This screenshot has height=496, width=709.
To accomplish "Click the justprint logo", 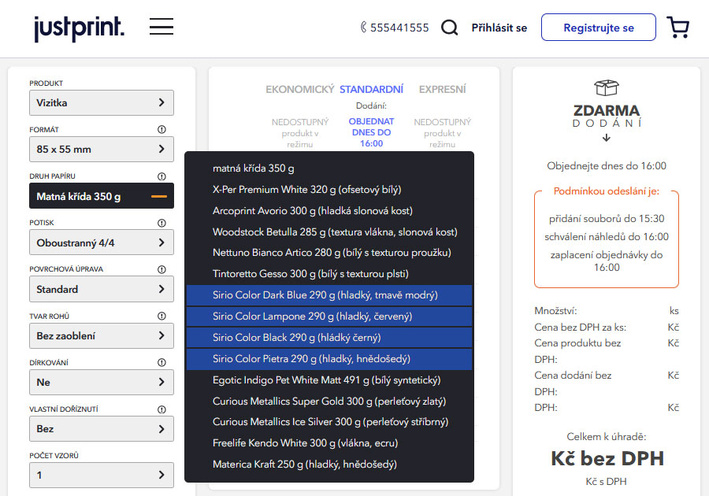I will pos(79,28).
